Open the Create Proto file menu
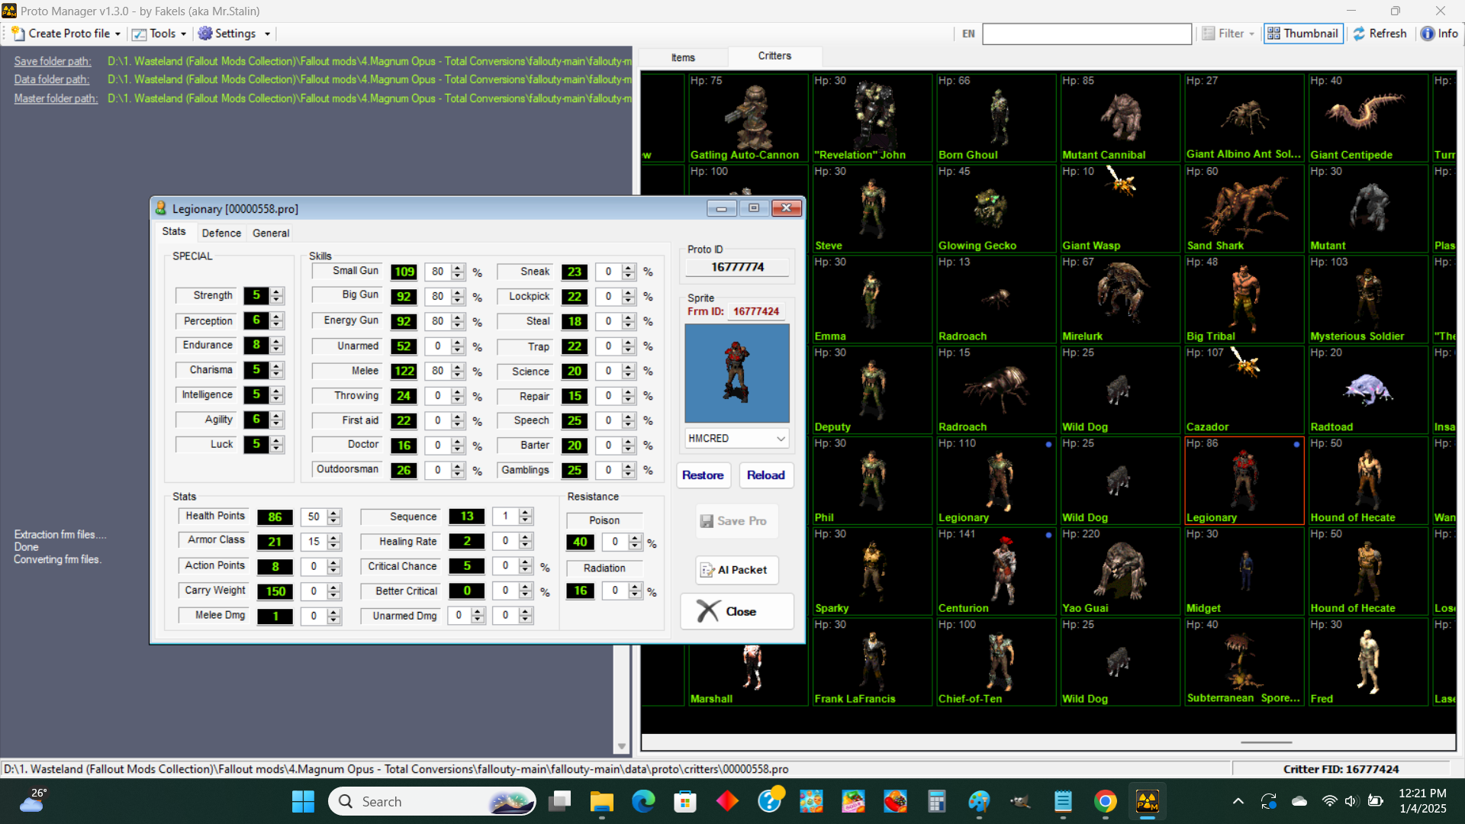The width and height of the screenshot is (1465, 824). click(66, 34)
